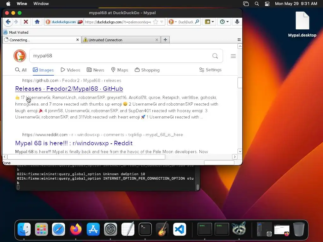Select the Maps results tab
The image size is (323, 242).
point(120,70)
